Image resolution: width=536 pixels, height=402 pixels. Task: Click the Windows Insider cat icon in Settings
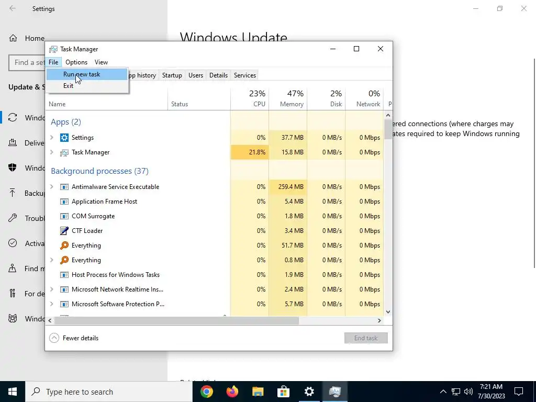tap(13, 319)
